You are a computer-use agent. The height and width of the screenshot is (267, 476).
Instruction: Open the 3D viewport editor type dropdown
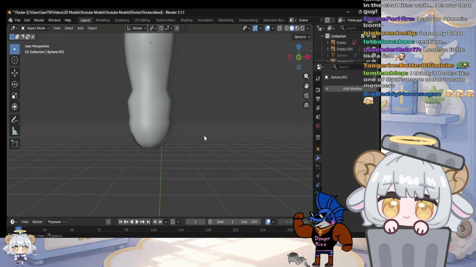click(15, 28)
